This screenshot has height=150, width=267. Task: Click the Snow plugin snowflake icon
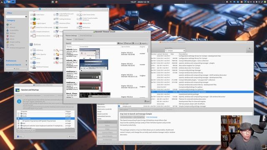point(34,62)
